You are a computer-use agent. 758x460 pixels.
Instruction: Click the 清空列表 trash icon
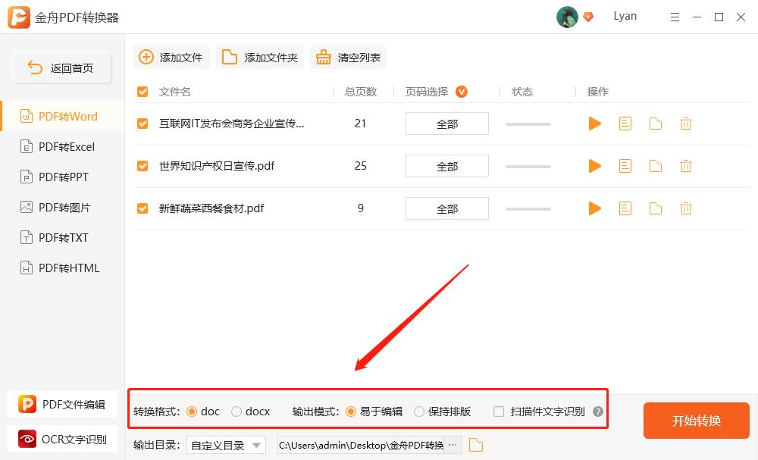[x=325, y=56]
